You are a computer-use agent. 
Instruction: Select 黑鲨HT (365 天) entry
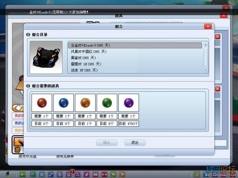[135, 58]
